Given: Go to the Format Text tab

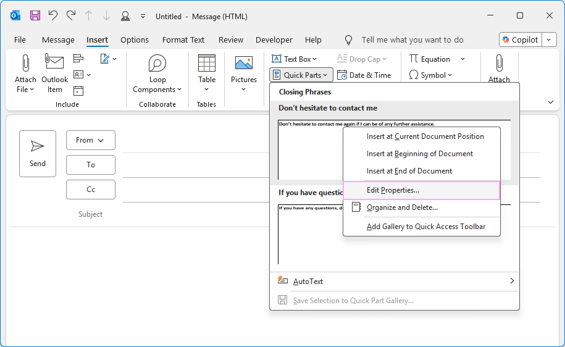Looking at the screenshot, I should point(183,40).
